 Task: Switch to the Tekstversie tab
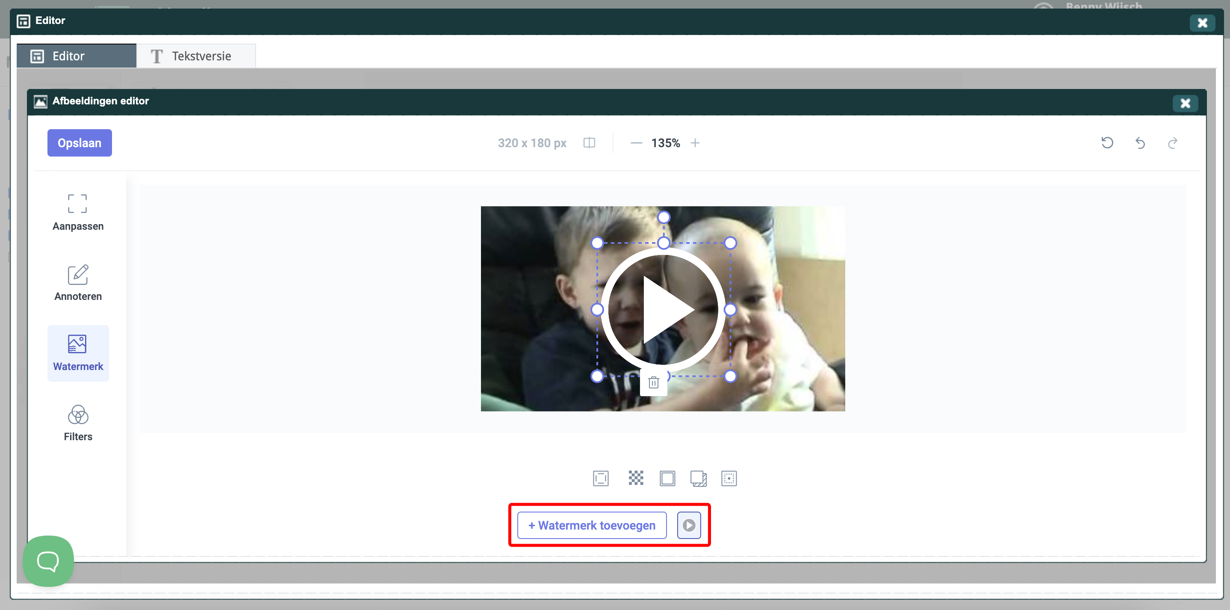pyautogui.click(x=196, y=56)
